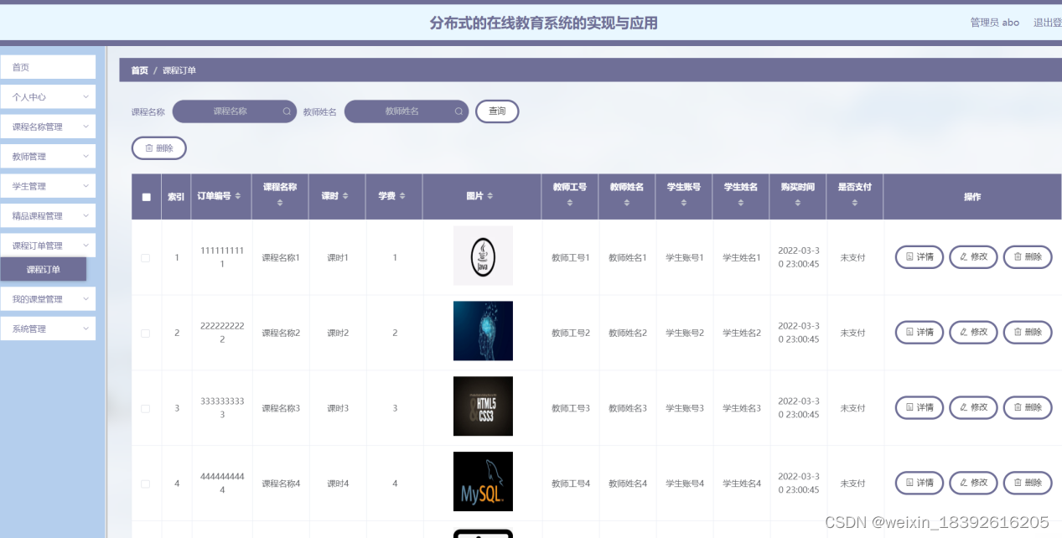Open the HTML5 CSS3 thumbnail image
Screen dimensions: 1062x538
(x=483, y=406)
